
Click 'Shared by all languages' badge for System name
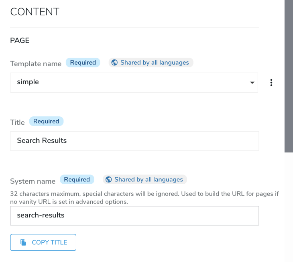145,179
